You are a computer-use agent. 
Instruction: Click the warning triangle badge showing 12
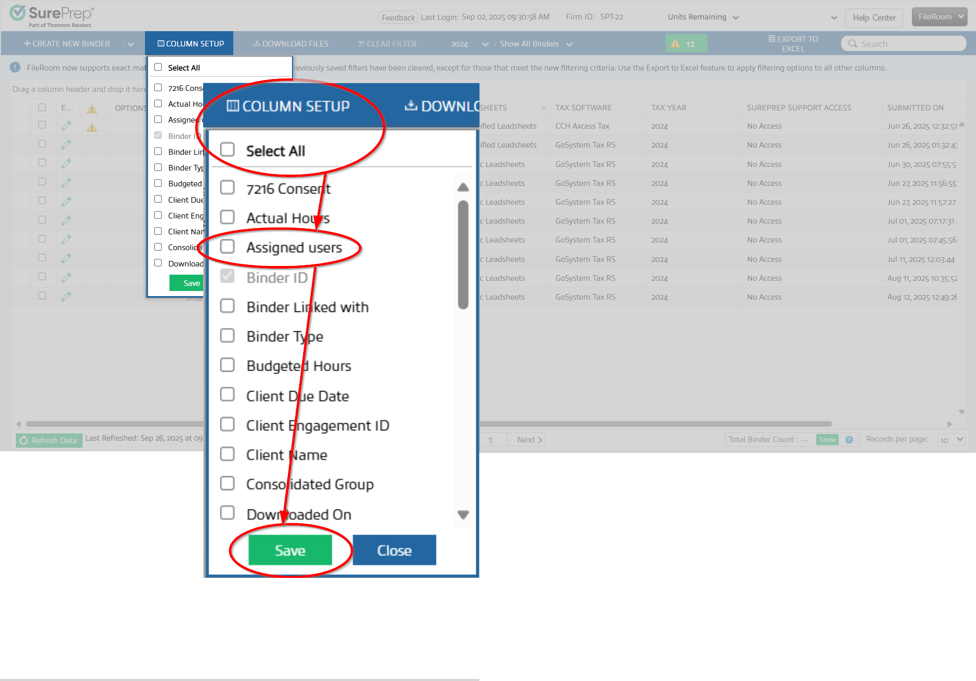[686, 43]
